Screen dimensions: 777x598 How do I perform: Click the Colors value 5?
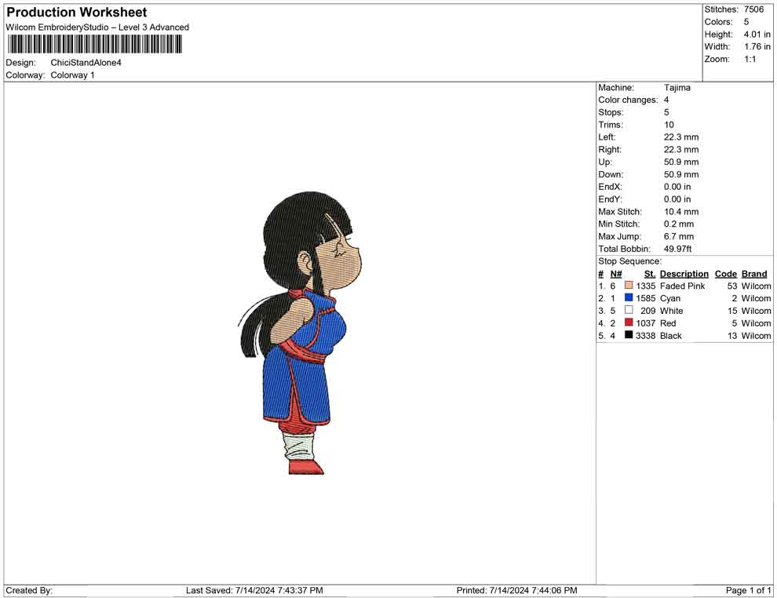[746, 22]
